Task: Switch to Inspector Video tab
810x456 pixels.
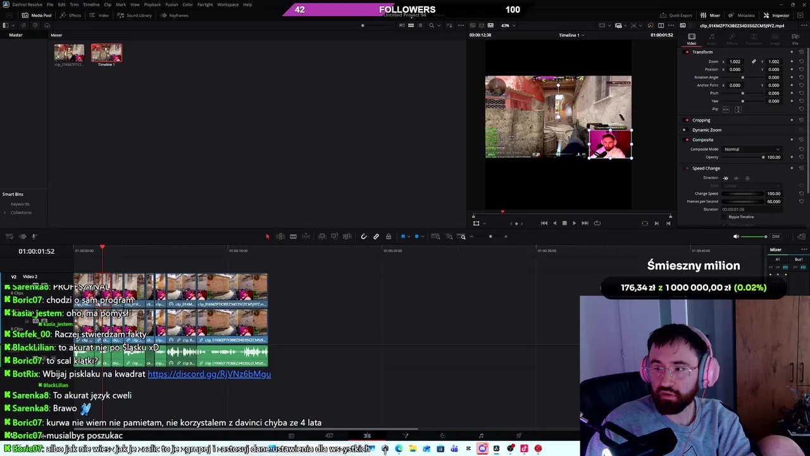Action: 692,39
